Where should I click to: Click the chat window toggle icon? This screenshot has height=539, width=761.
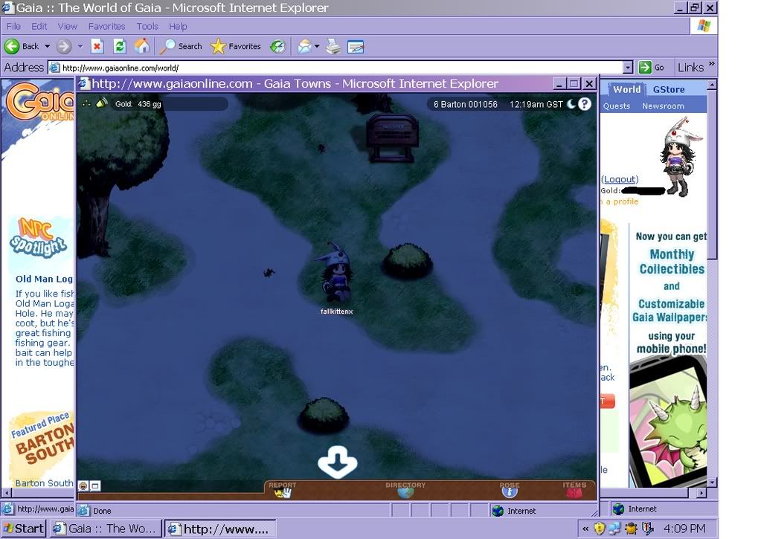[95, 485]
